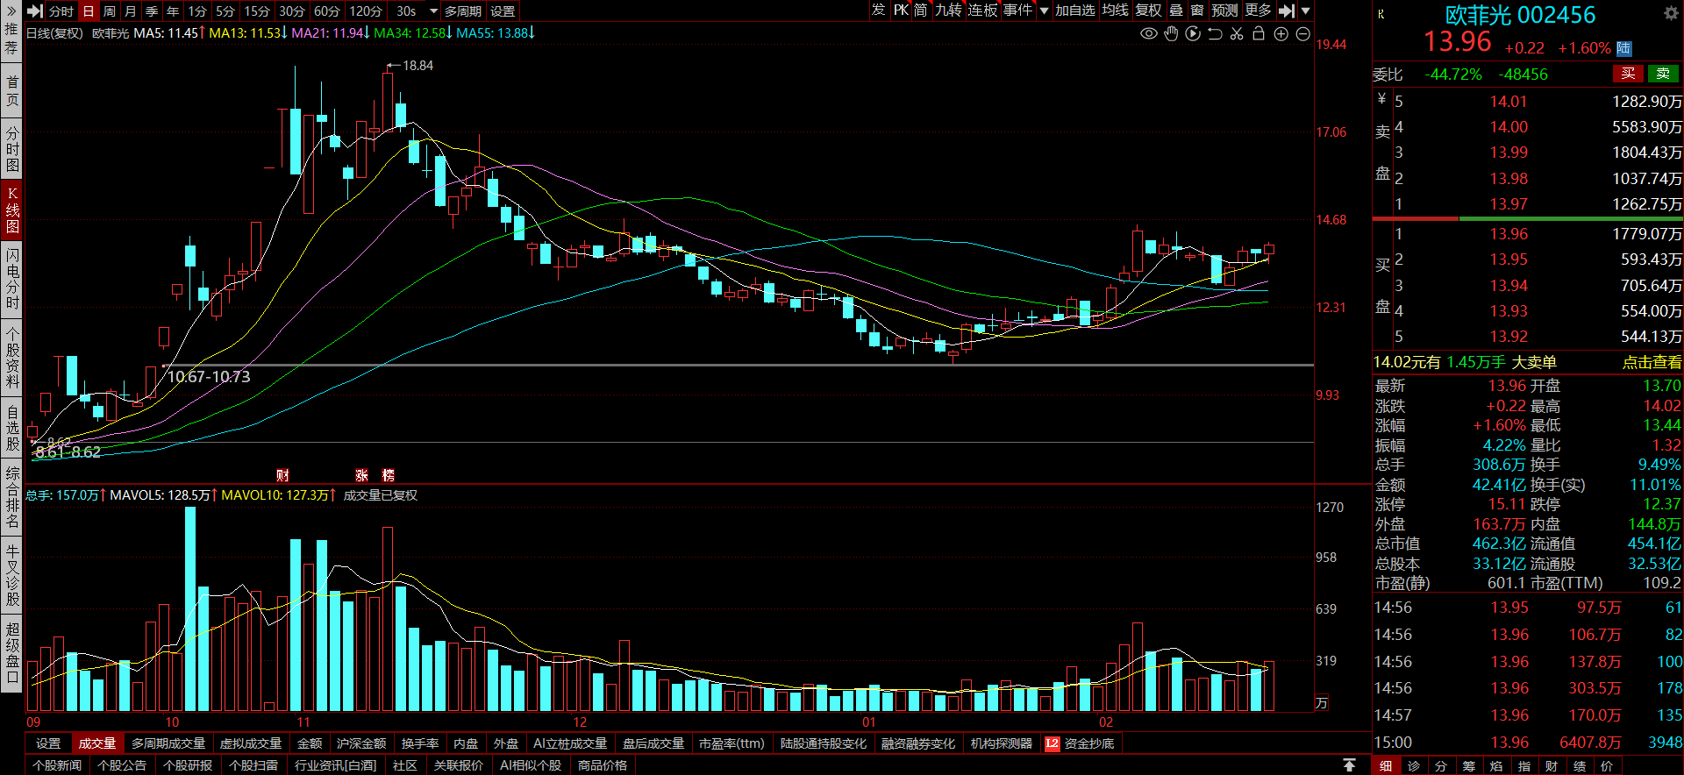1684x775 pixels.
Task: Open the 闪电分时 sidebar tab
Action: point(11,279)
